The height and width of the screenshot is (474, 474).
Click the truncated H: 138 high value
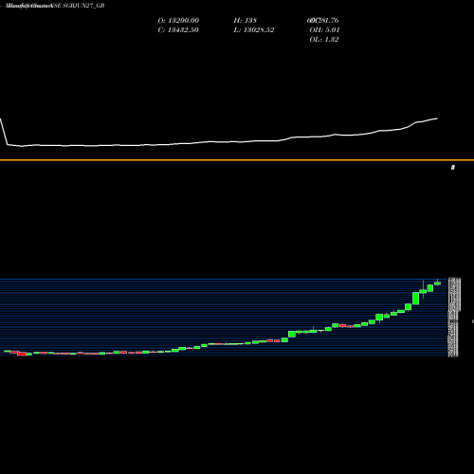(246, 21)
